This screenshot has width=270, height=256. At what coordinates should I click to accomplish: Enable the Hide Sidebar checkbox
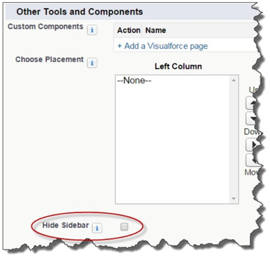click(124, 226)
